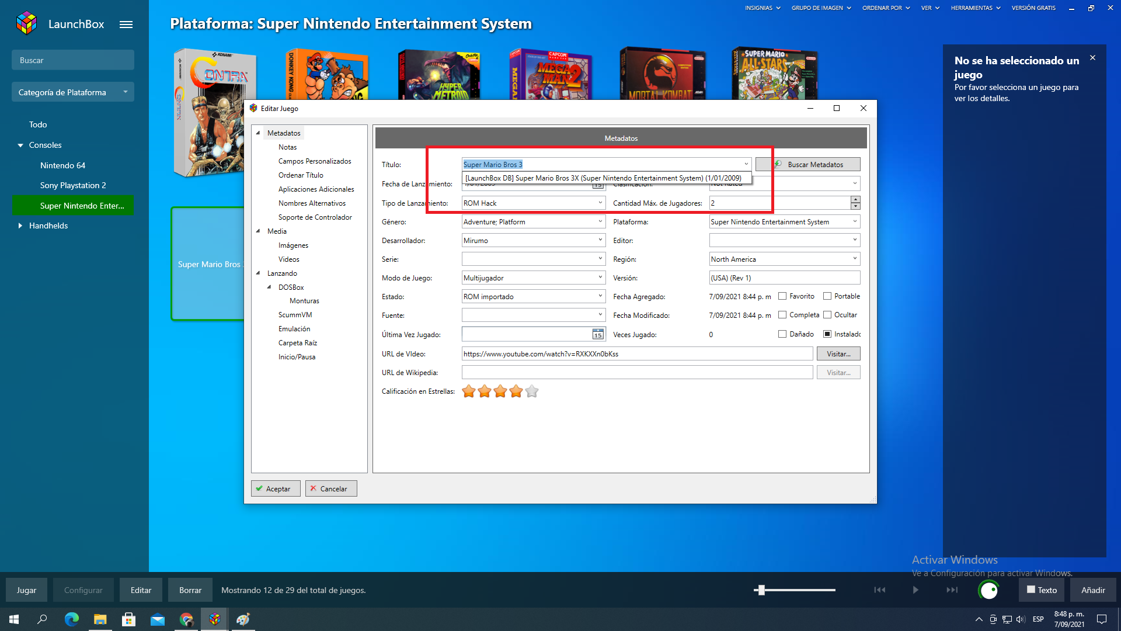Open Microsoft Store from taskbar

[x=128, y=619]
